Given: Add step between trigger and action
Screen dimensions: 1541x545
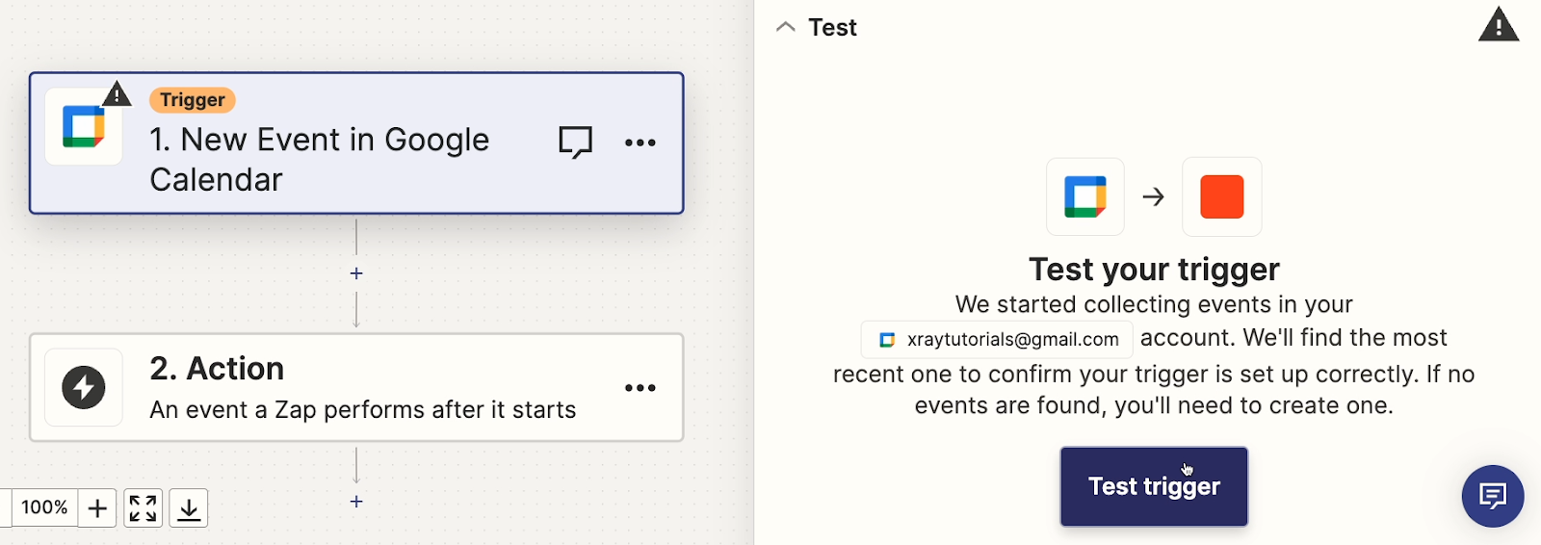Looking at the screenshot, I should 356,273.
